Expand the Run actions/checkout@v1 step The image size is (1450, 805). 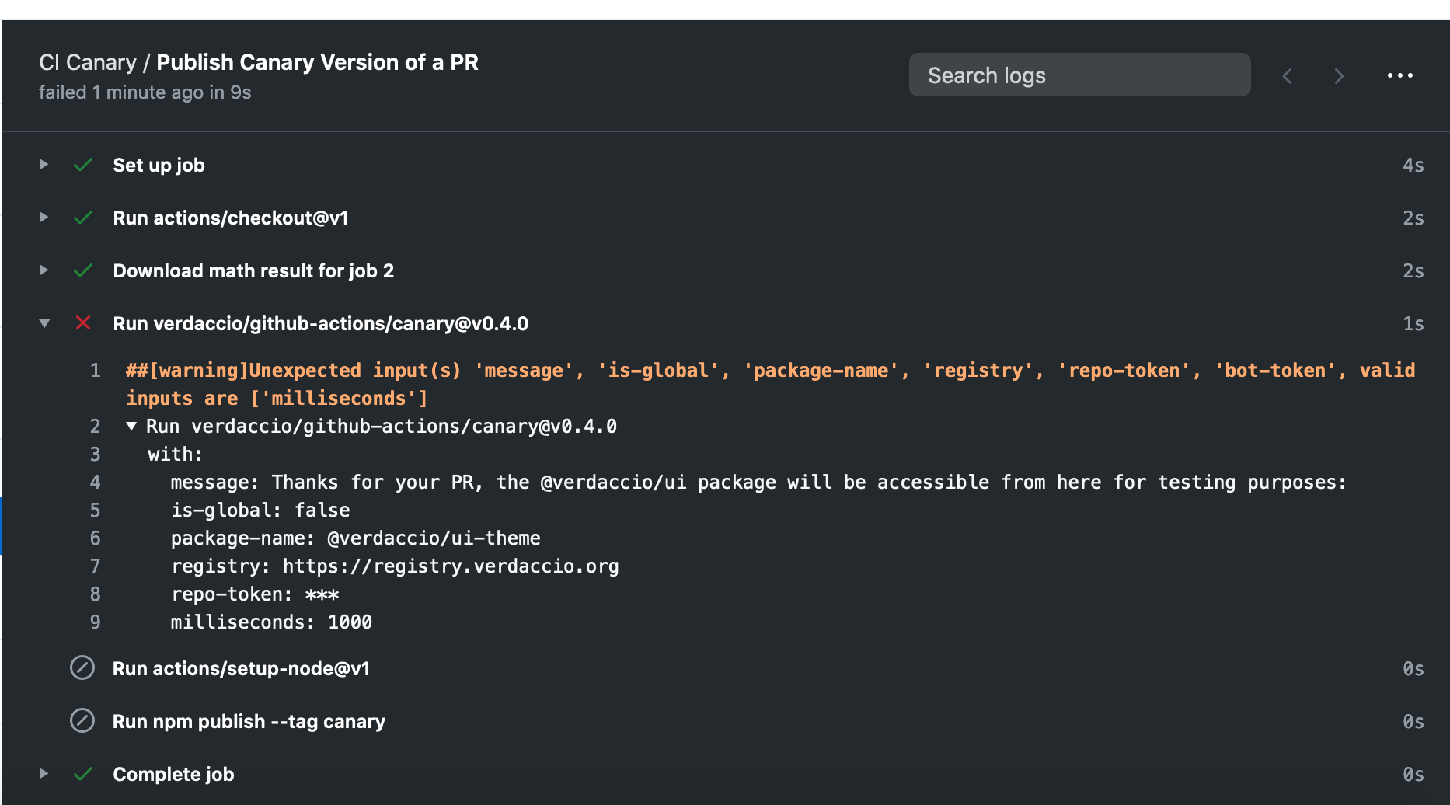point(44,218)
